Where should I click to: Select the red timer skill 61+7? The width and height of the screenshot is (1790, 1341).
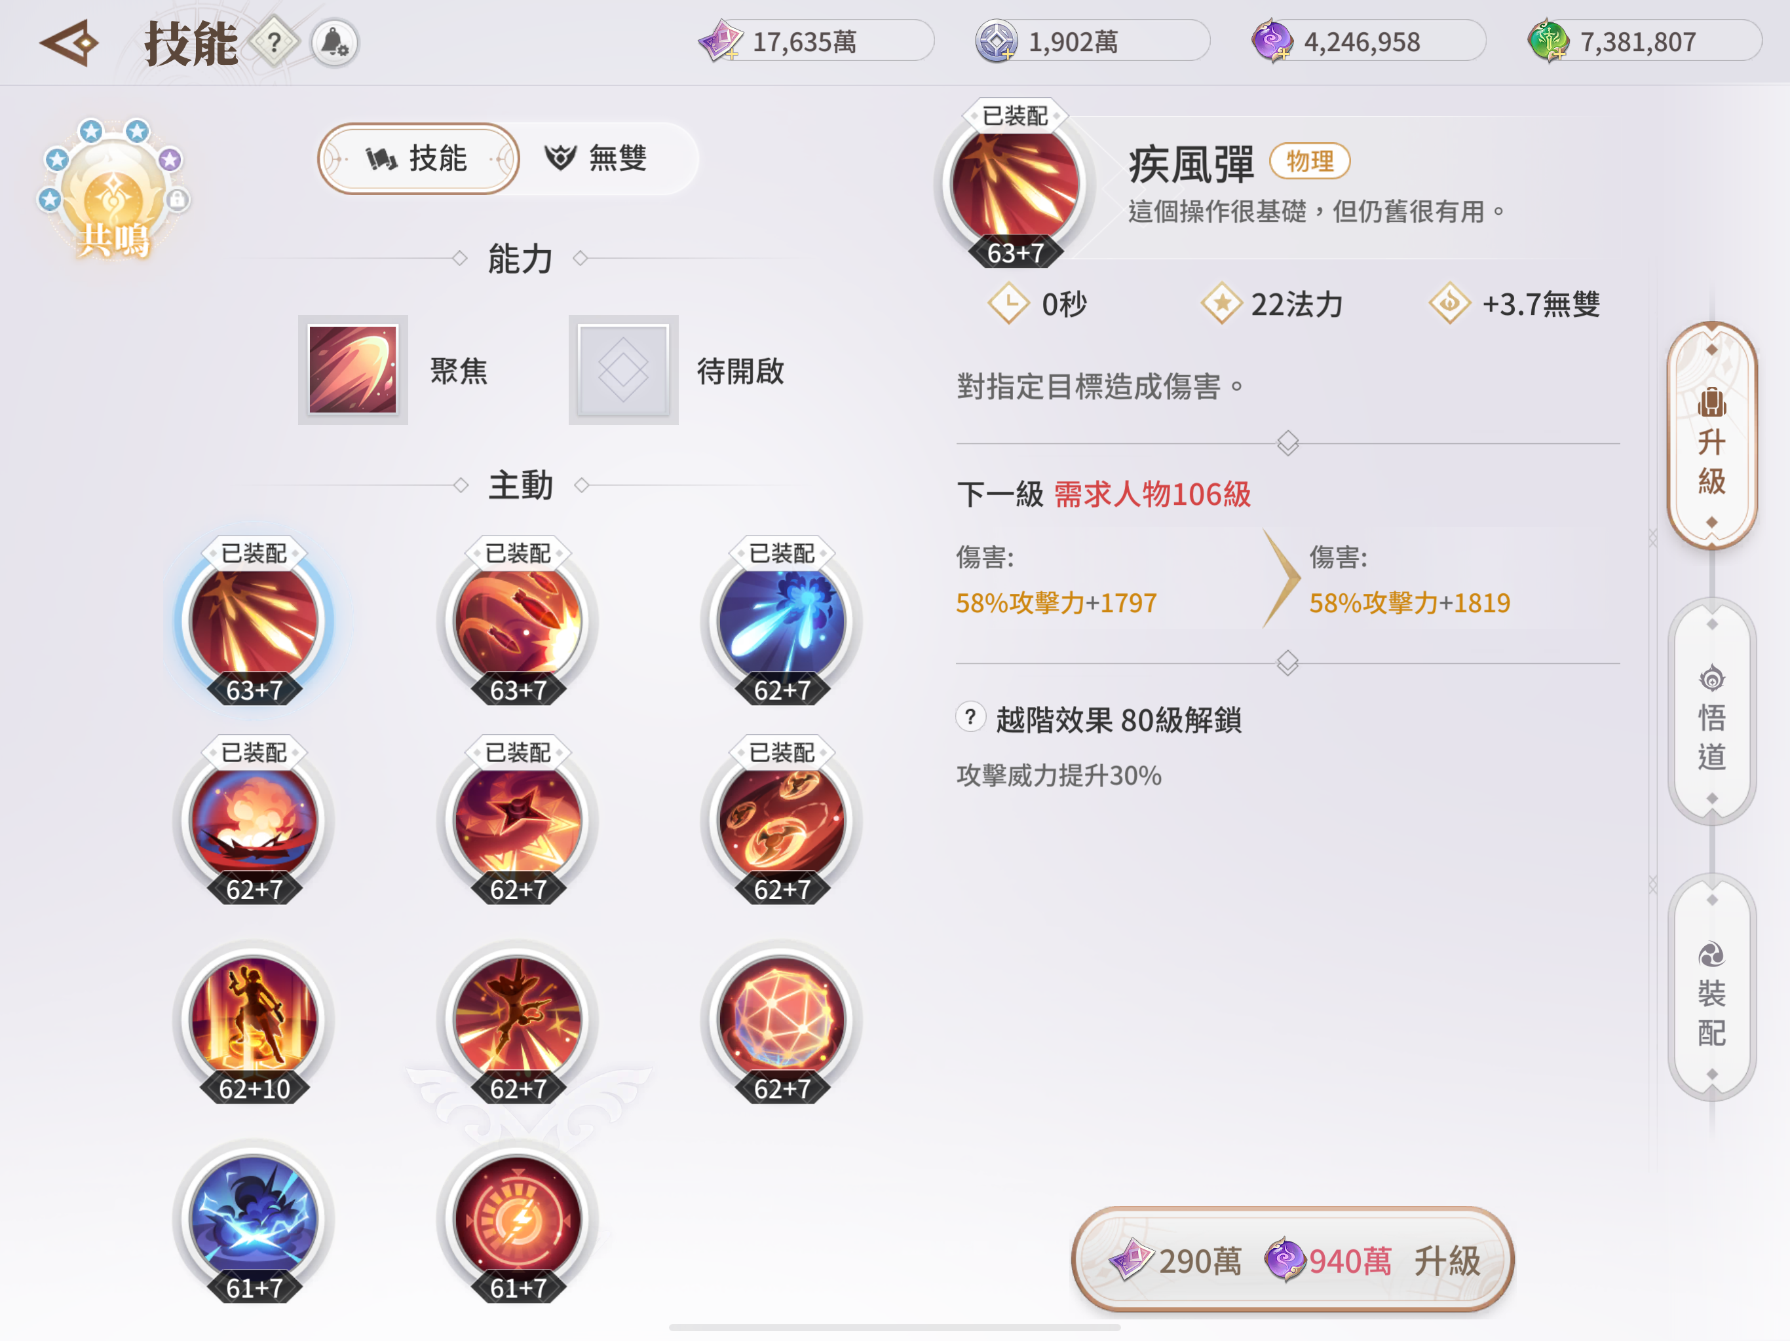[518, 1219]
